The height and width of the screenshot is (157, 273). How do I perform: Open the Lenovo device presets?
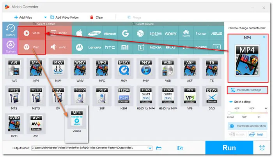[94, 47]
